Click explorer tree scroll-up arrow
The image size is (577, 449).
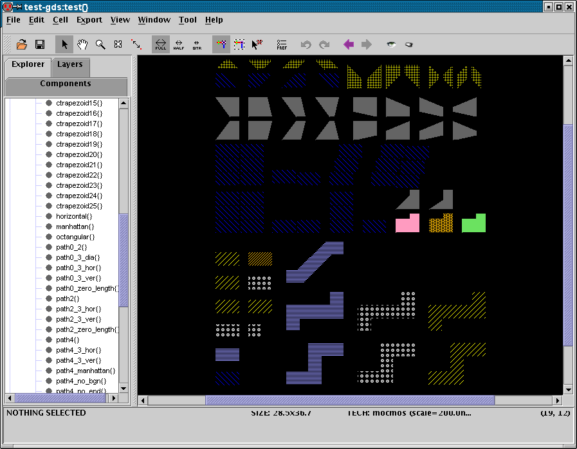pos(124,103)
